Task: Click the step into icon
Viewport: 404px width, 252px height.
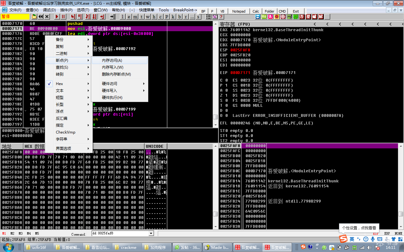Action: 73,16
